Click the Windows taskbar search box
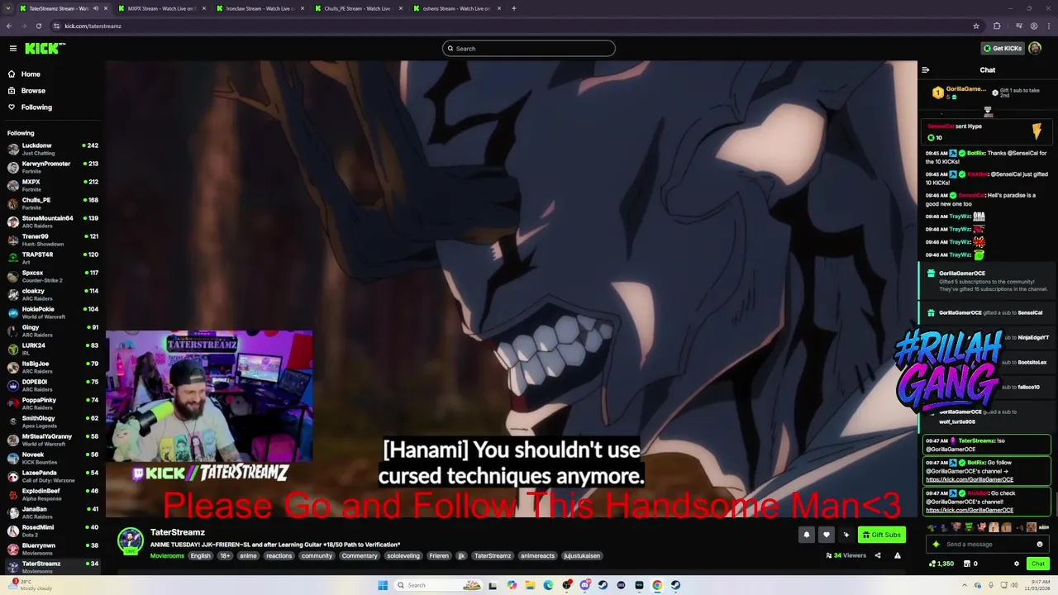 [439, 585]
